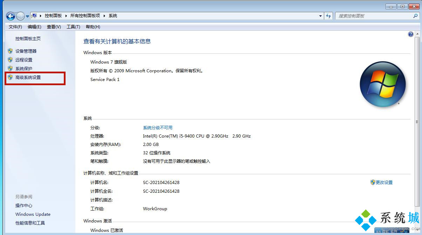
Task: Click 没有可用于此显示器的笔或触控输入 text
Action: pos(177,161)
